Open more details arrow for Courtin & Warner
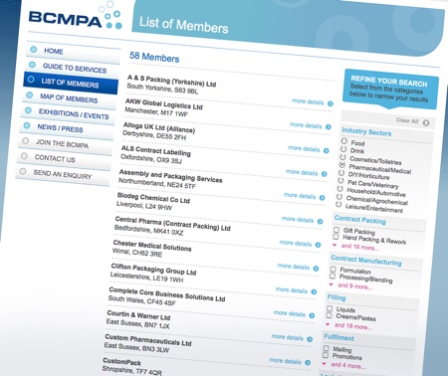This screenshot has height=376, width=448. coord(310,339)
